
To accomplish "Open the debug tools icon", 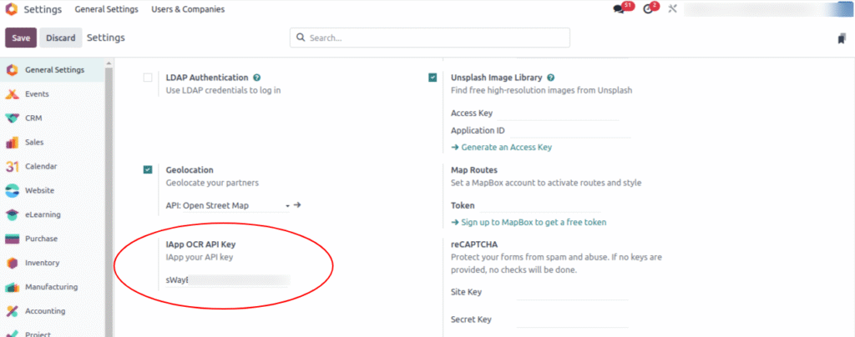I will (x=672, y=9).
